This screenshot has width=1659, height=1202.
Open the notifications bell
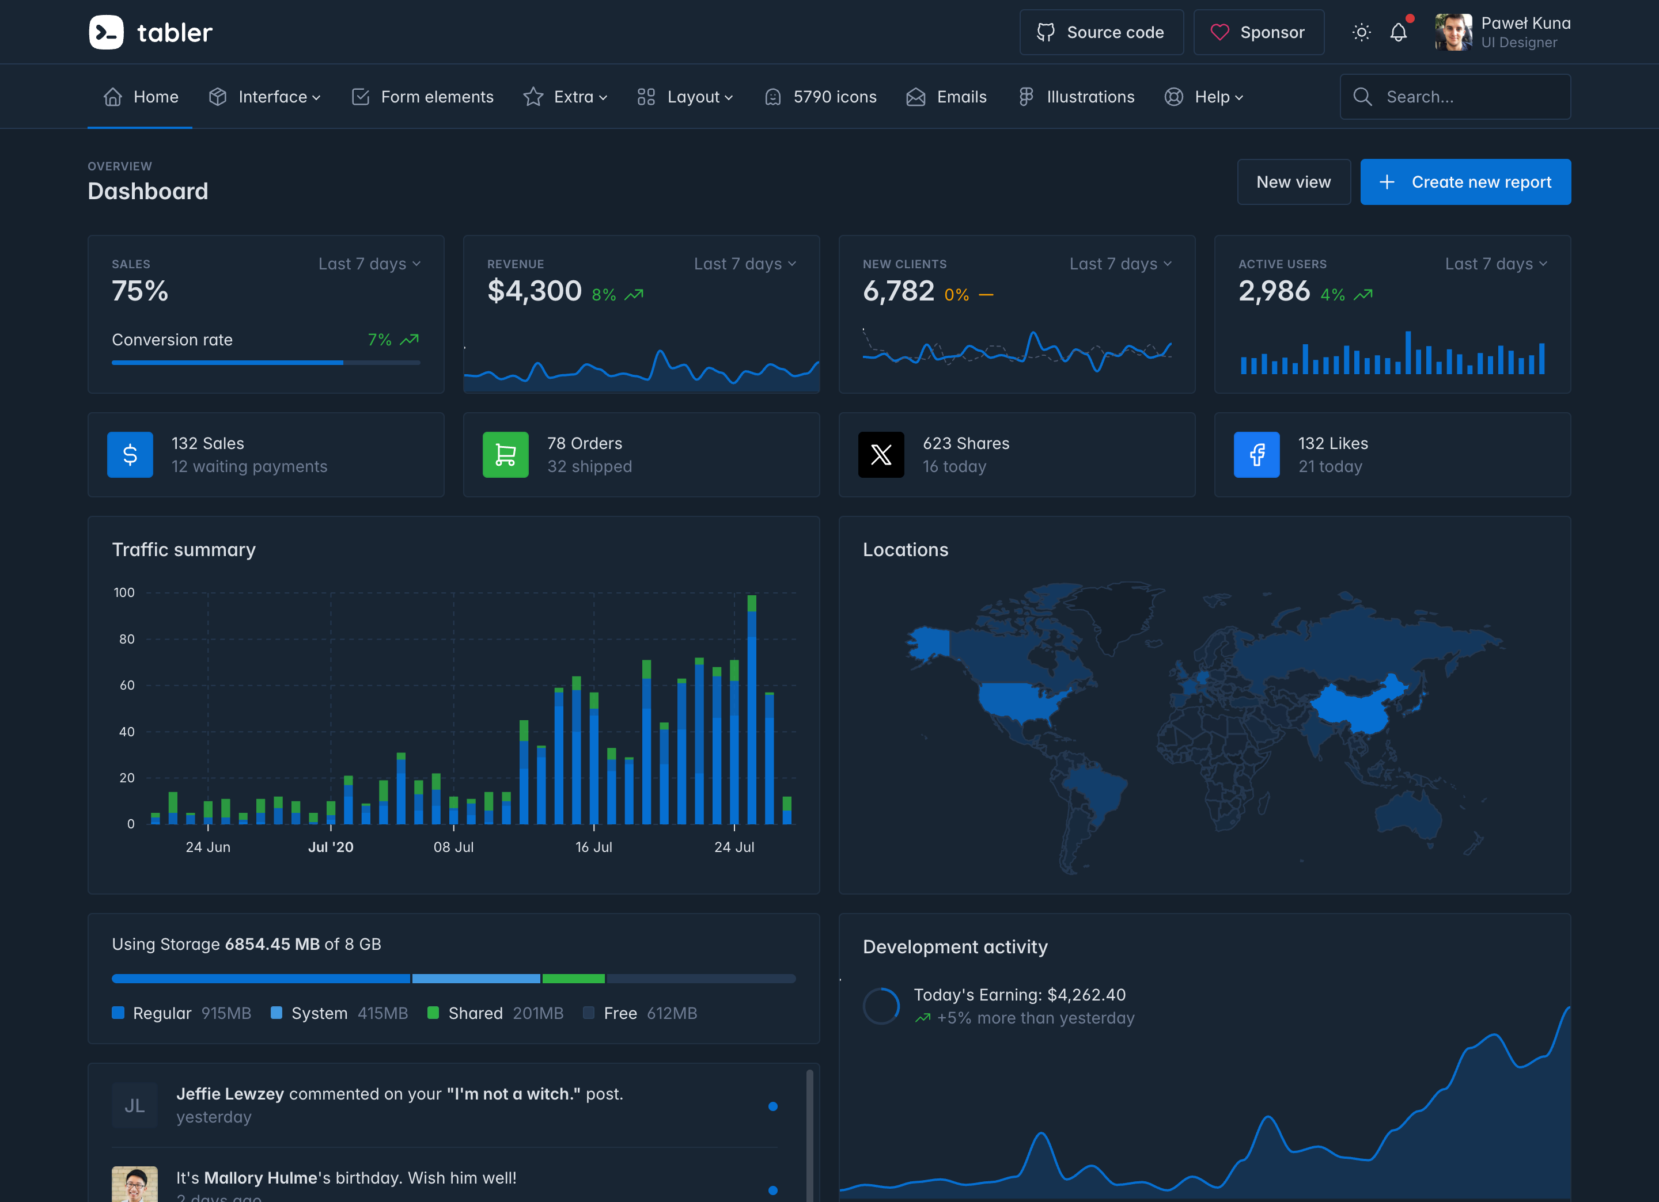[x=1398, y=32]
